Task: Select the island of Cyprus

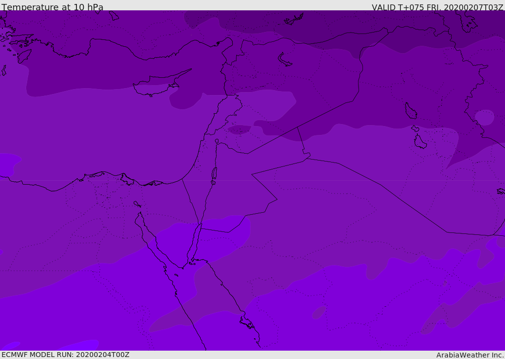Action: 160,85
